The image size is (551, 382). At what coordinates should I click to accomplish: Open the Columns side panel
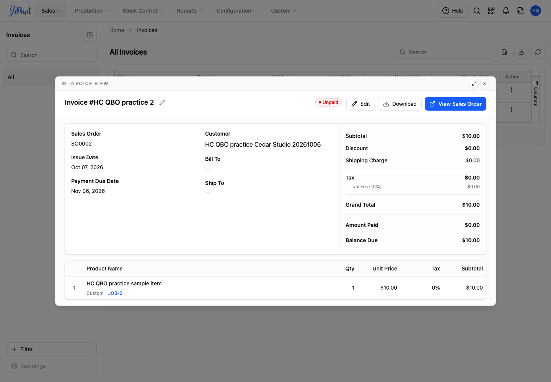(x=536, y=94)
